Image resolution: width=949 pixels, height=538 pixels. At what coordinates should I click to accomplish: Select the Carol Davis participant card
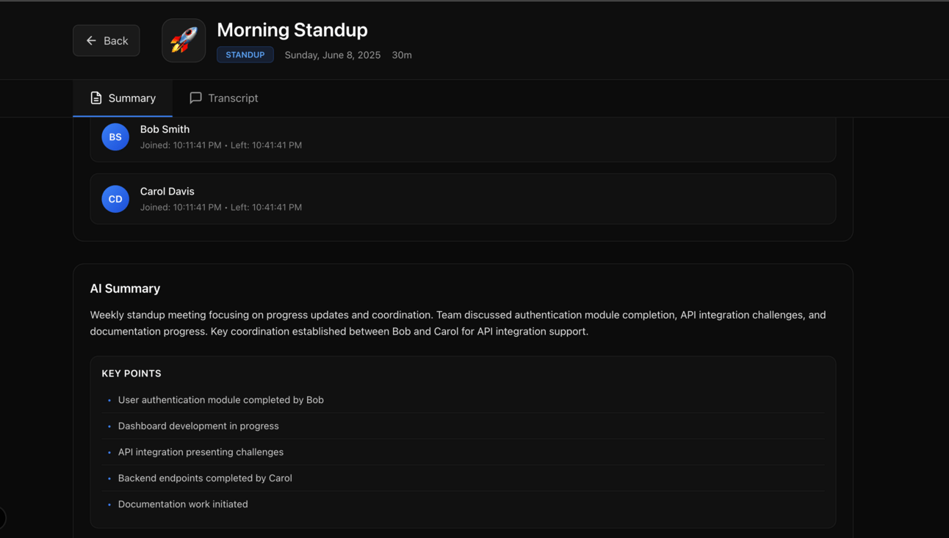tap(463, 199)
